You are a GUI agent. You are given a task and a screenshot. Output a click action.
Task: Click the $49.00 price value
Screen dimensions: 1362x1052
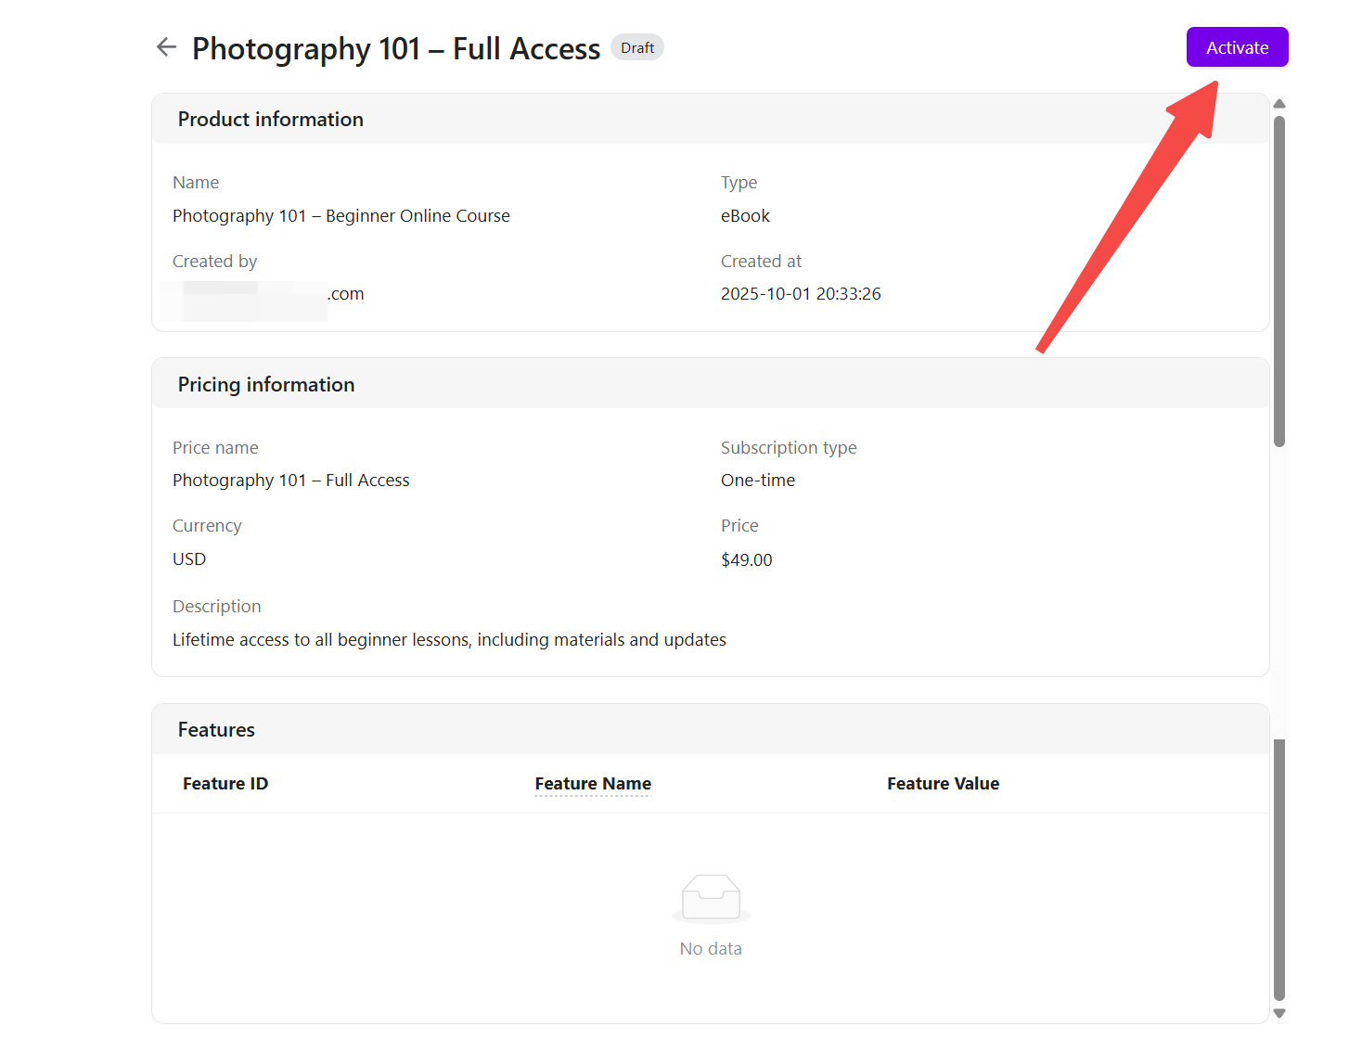pos(747,560)
